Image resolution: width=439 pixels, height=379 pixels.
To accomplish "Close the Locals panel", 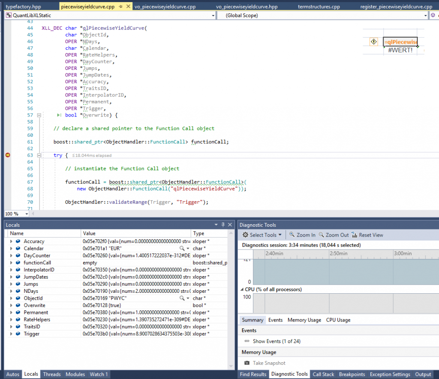I will [x=230, y=225].
